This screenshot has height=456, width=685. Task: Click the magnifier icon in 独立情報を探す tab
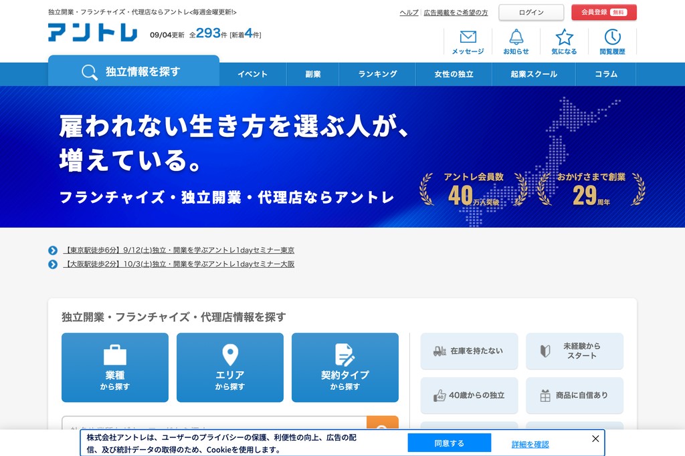pos(90,72)
